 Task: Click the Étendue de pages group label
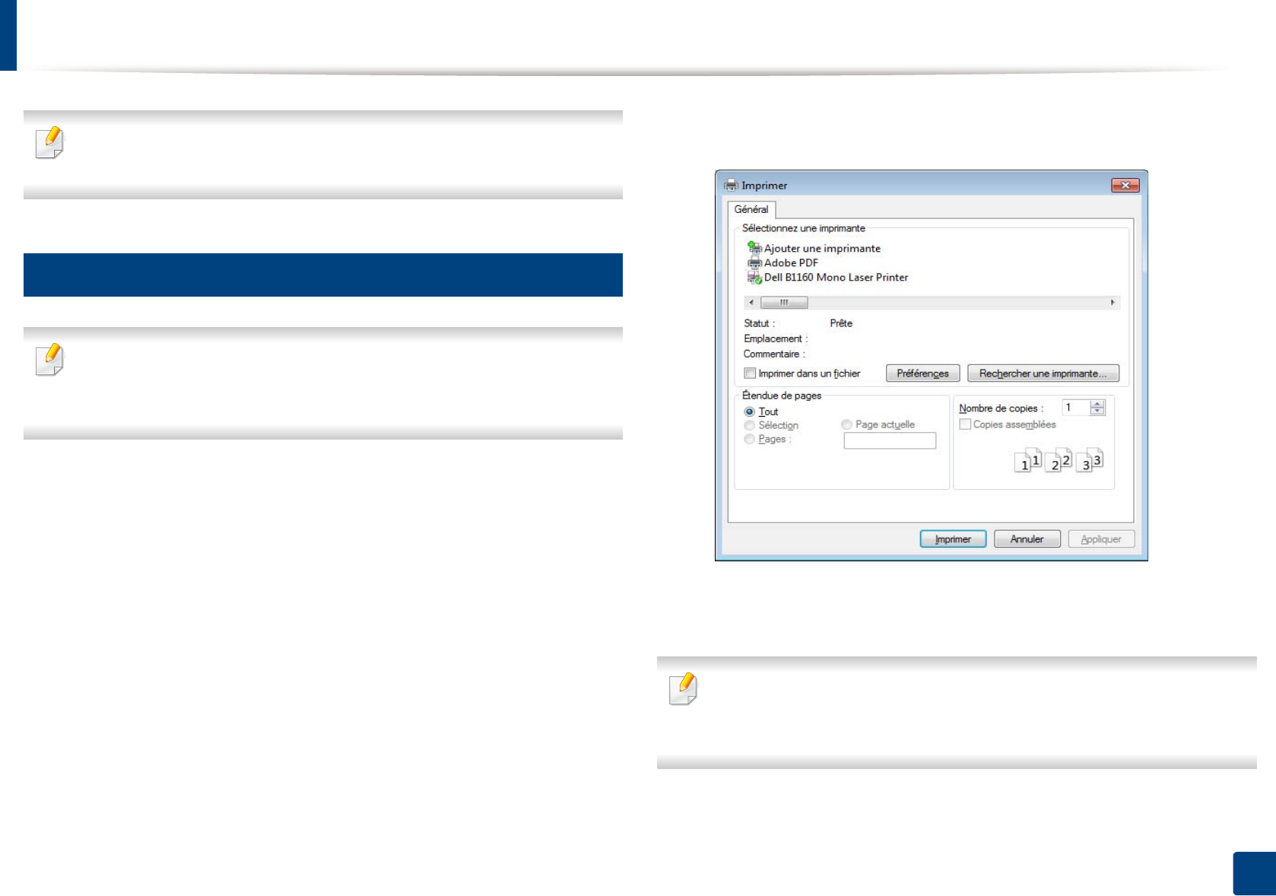[782, 396]
